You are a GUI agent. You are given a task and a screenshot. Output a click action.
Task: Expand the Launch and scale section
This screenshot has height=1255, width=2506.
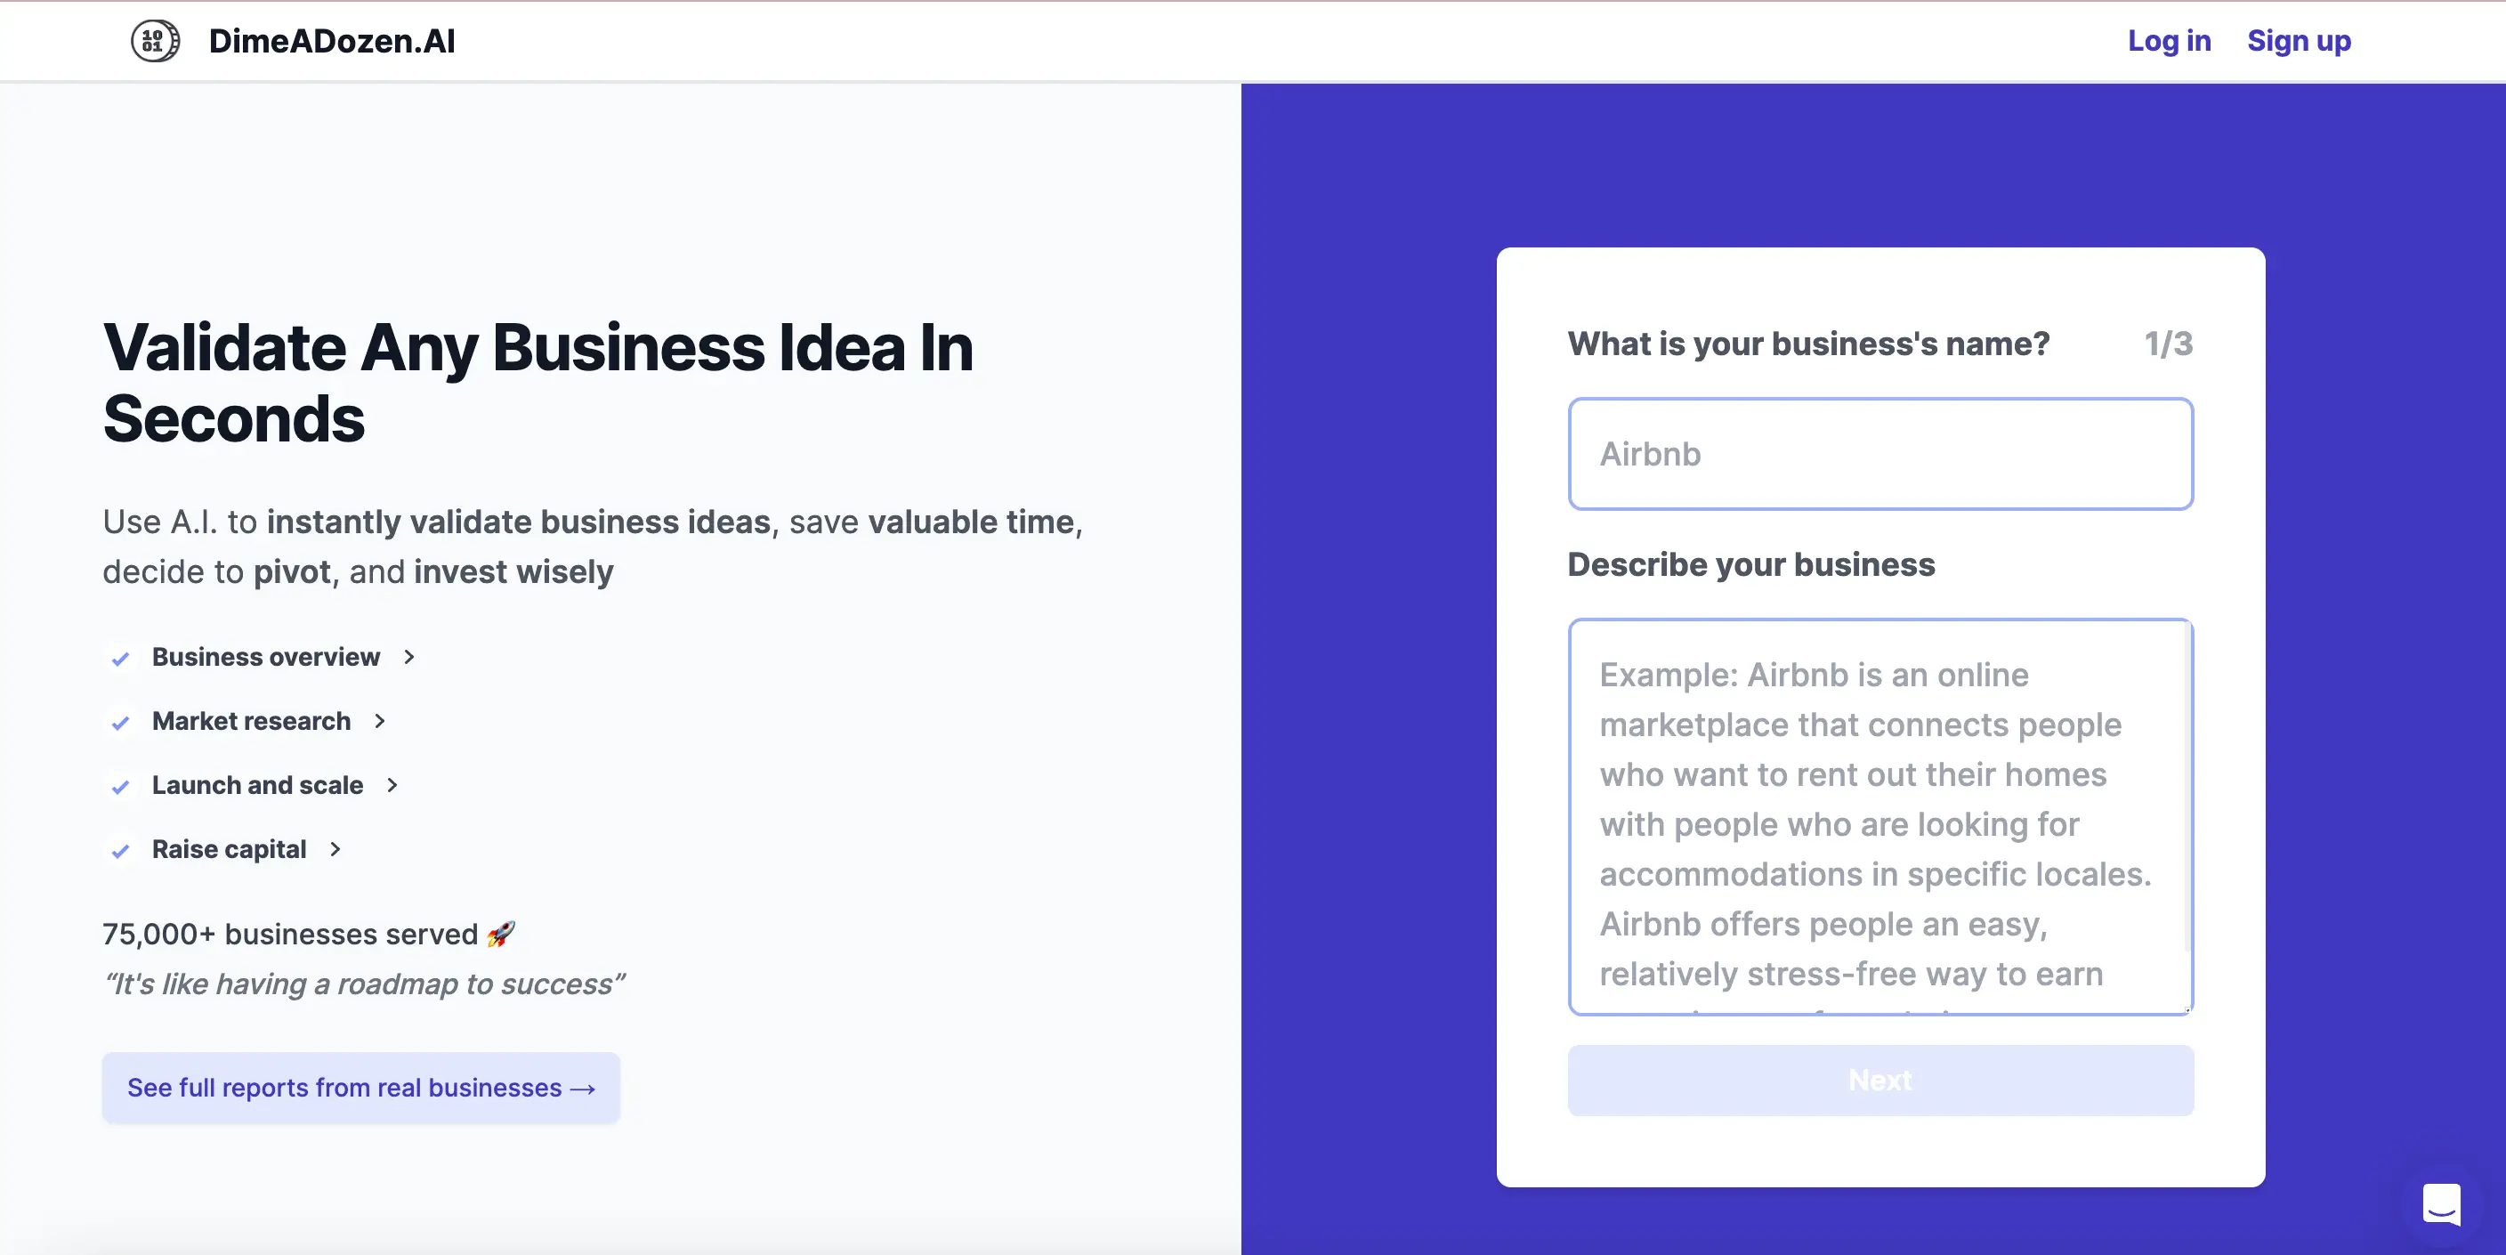(x=258, y=784)
